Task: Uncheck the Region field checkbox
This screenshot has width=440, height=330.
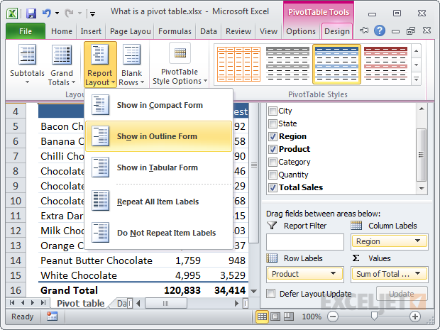Action: point(273,137)
